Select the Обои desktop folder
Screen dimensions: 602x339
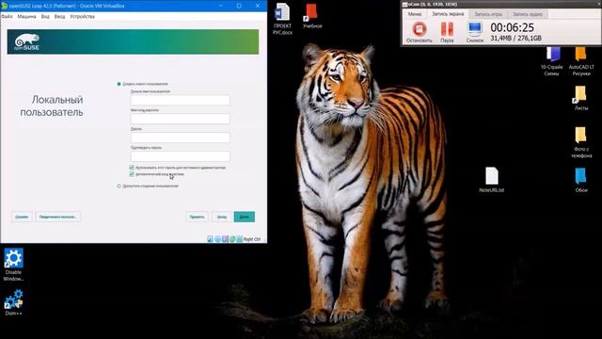tap(581, 180)
